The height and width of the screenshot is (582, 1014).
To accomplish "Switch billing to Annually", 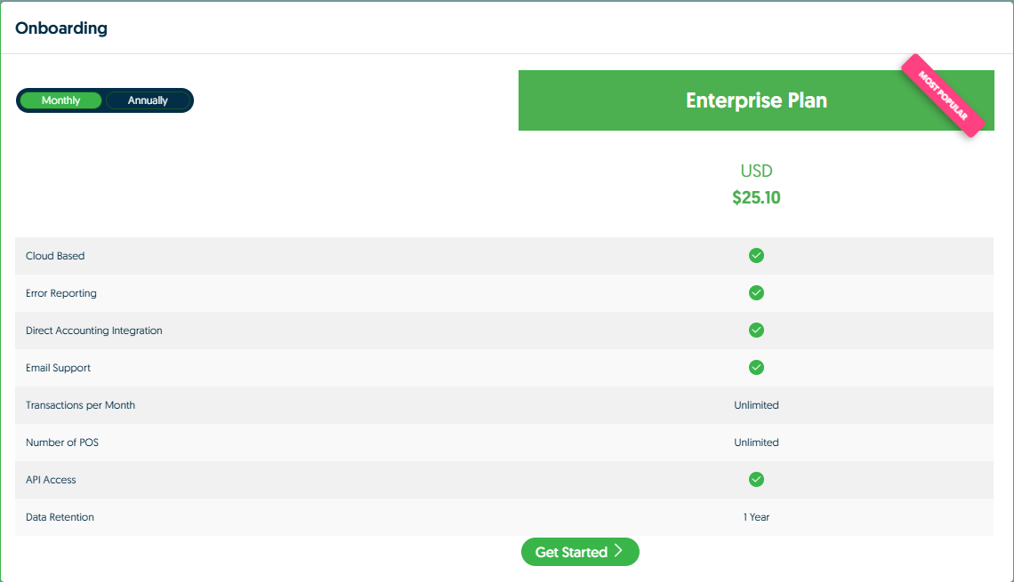I will [x=148, y=100].
